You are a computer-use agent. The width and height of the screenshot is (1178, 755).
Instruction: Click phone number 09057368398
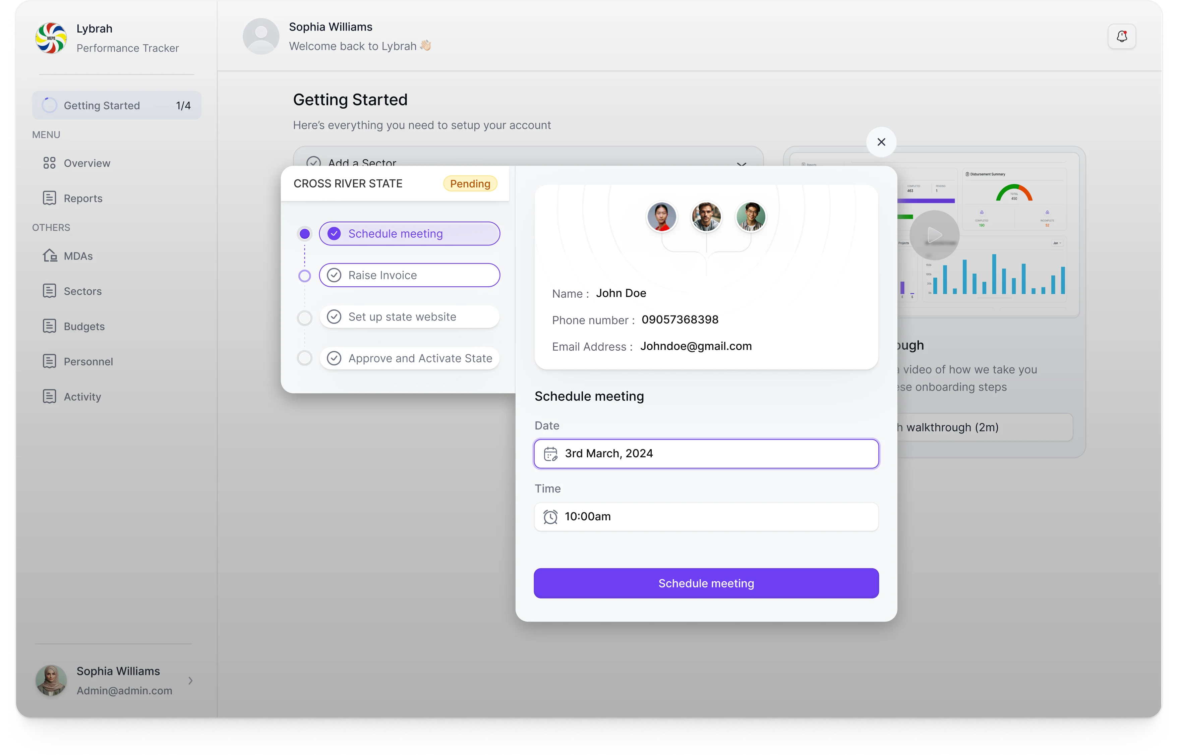680,320
